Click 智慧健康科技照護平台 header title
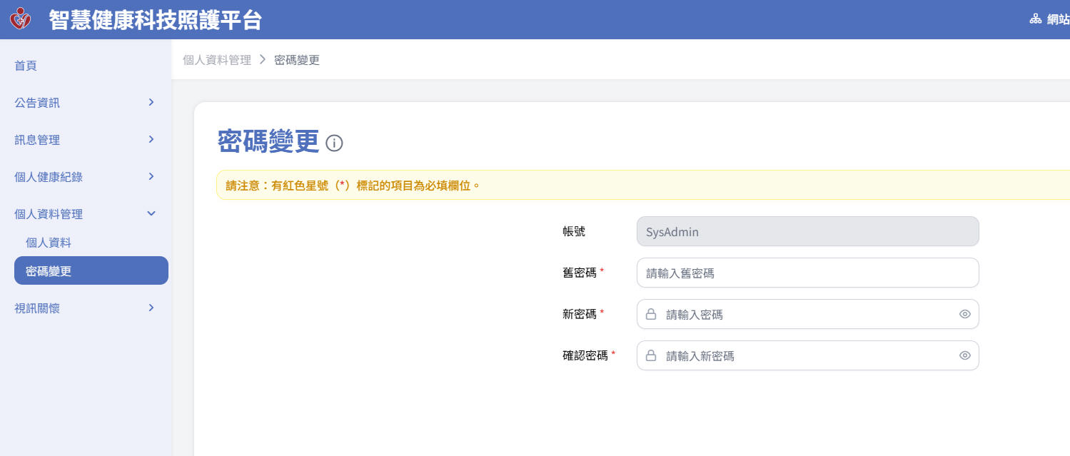This screenshot has height=456, width=1070. (155, 20)
